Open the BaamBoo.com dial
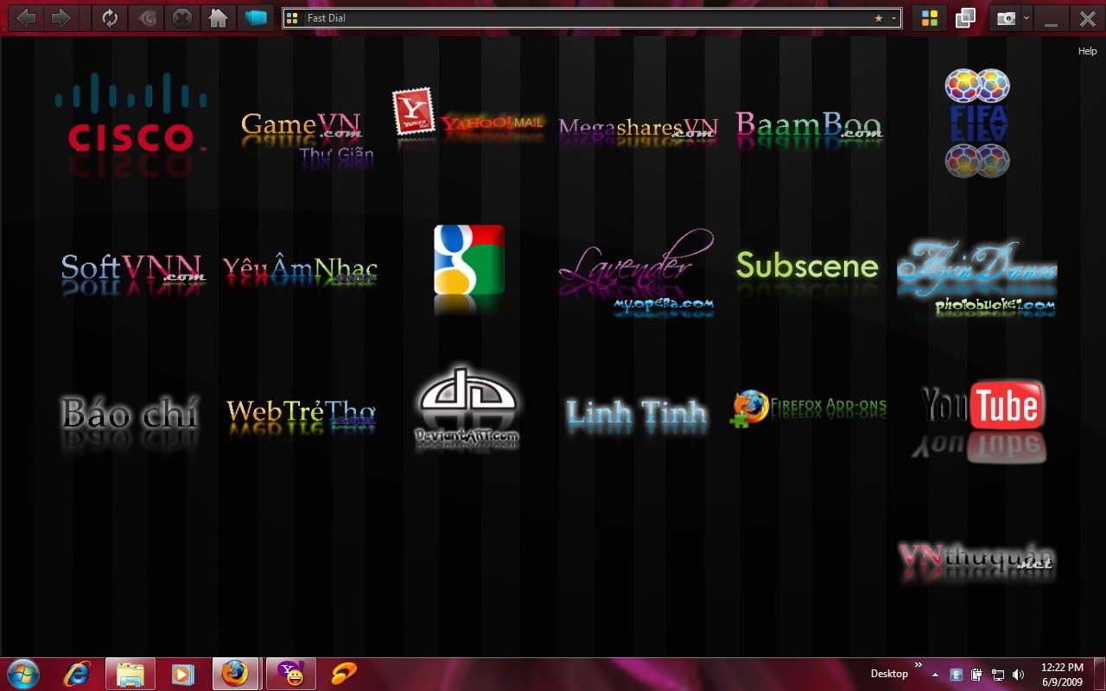Image resolution: width=1106 pixels, height=691 pixels. click(x=809, y=128)
